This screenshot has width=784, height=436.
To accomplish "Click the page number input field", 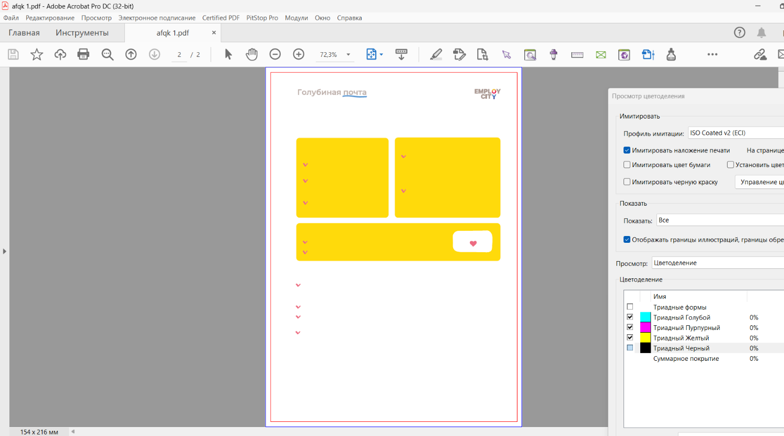I will [x=179, y=55].
